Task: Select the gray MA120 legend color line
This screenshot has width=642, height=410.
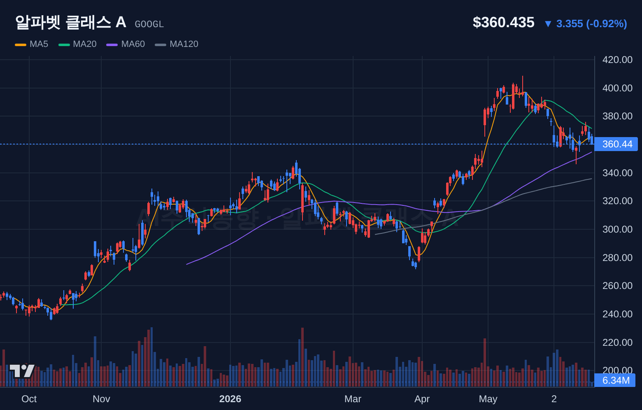Action: (160, 44)
